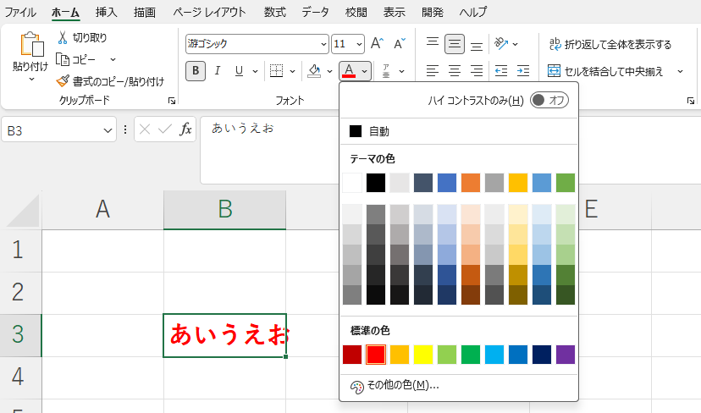Open the font name dropdown
Image resolution: width=701 pixels, height=413 pixels.
click(323, 44)
